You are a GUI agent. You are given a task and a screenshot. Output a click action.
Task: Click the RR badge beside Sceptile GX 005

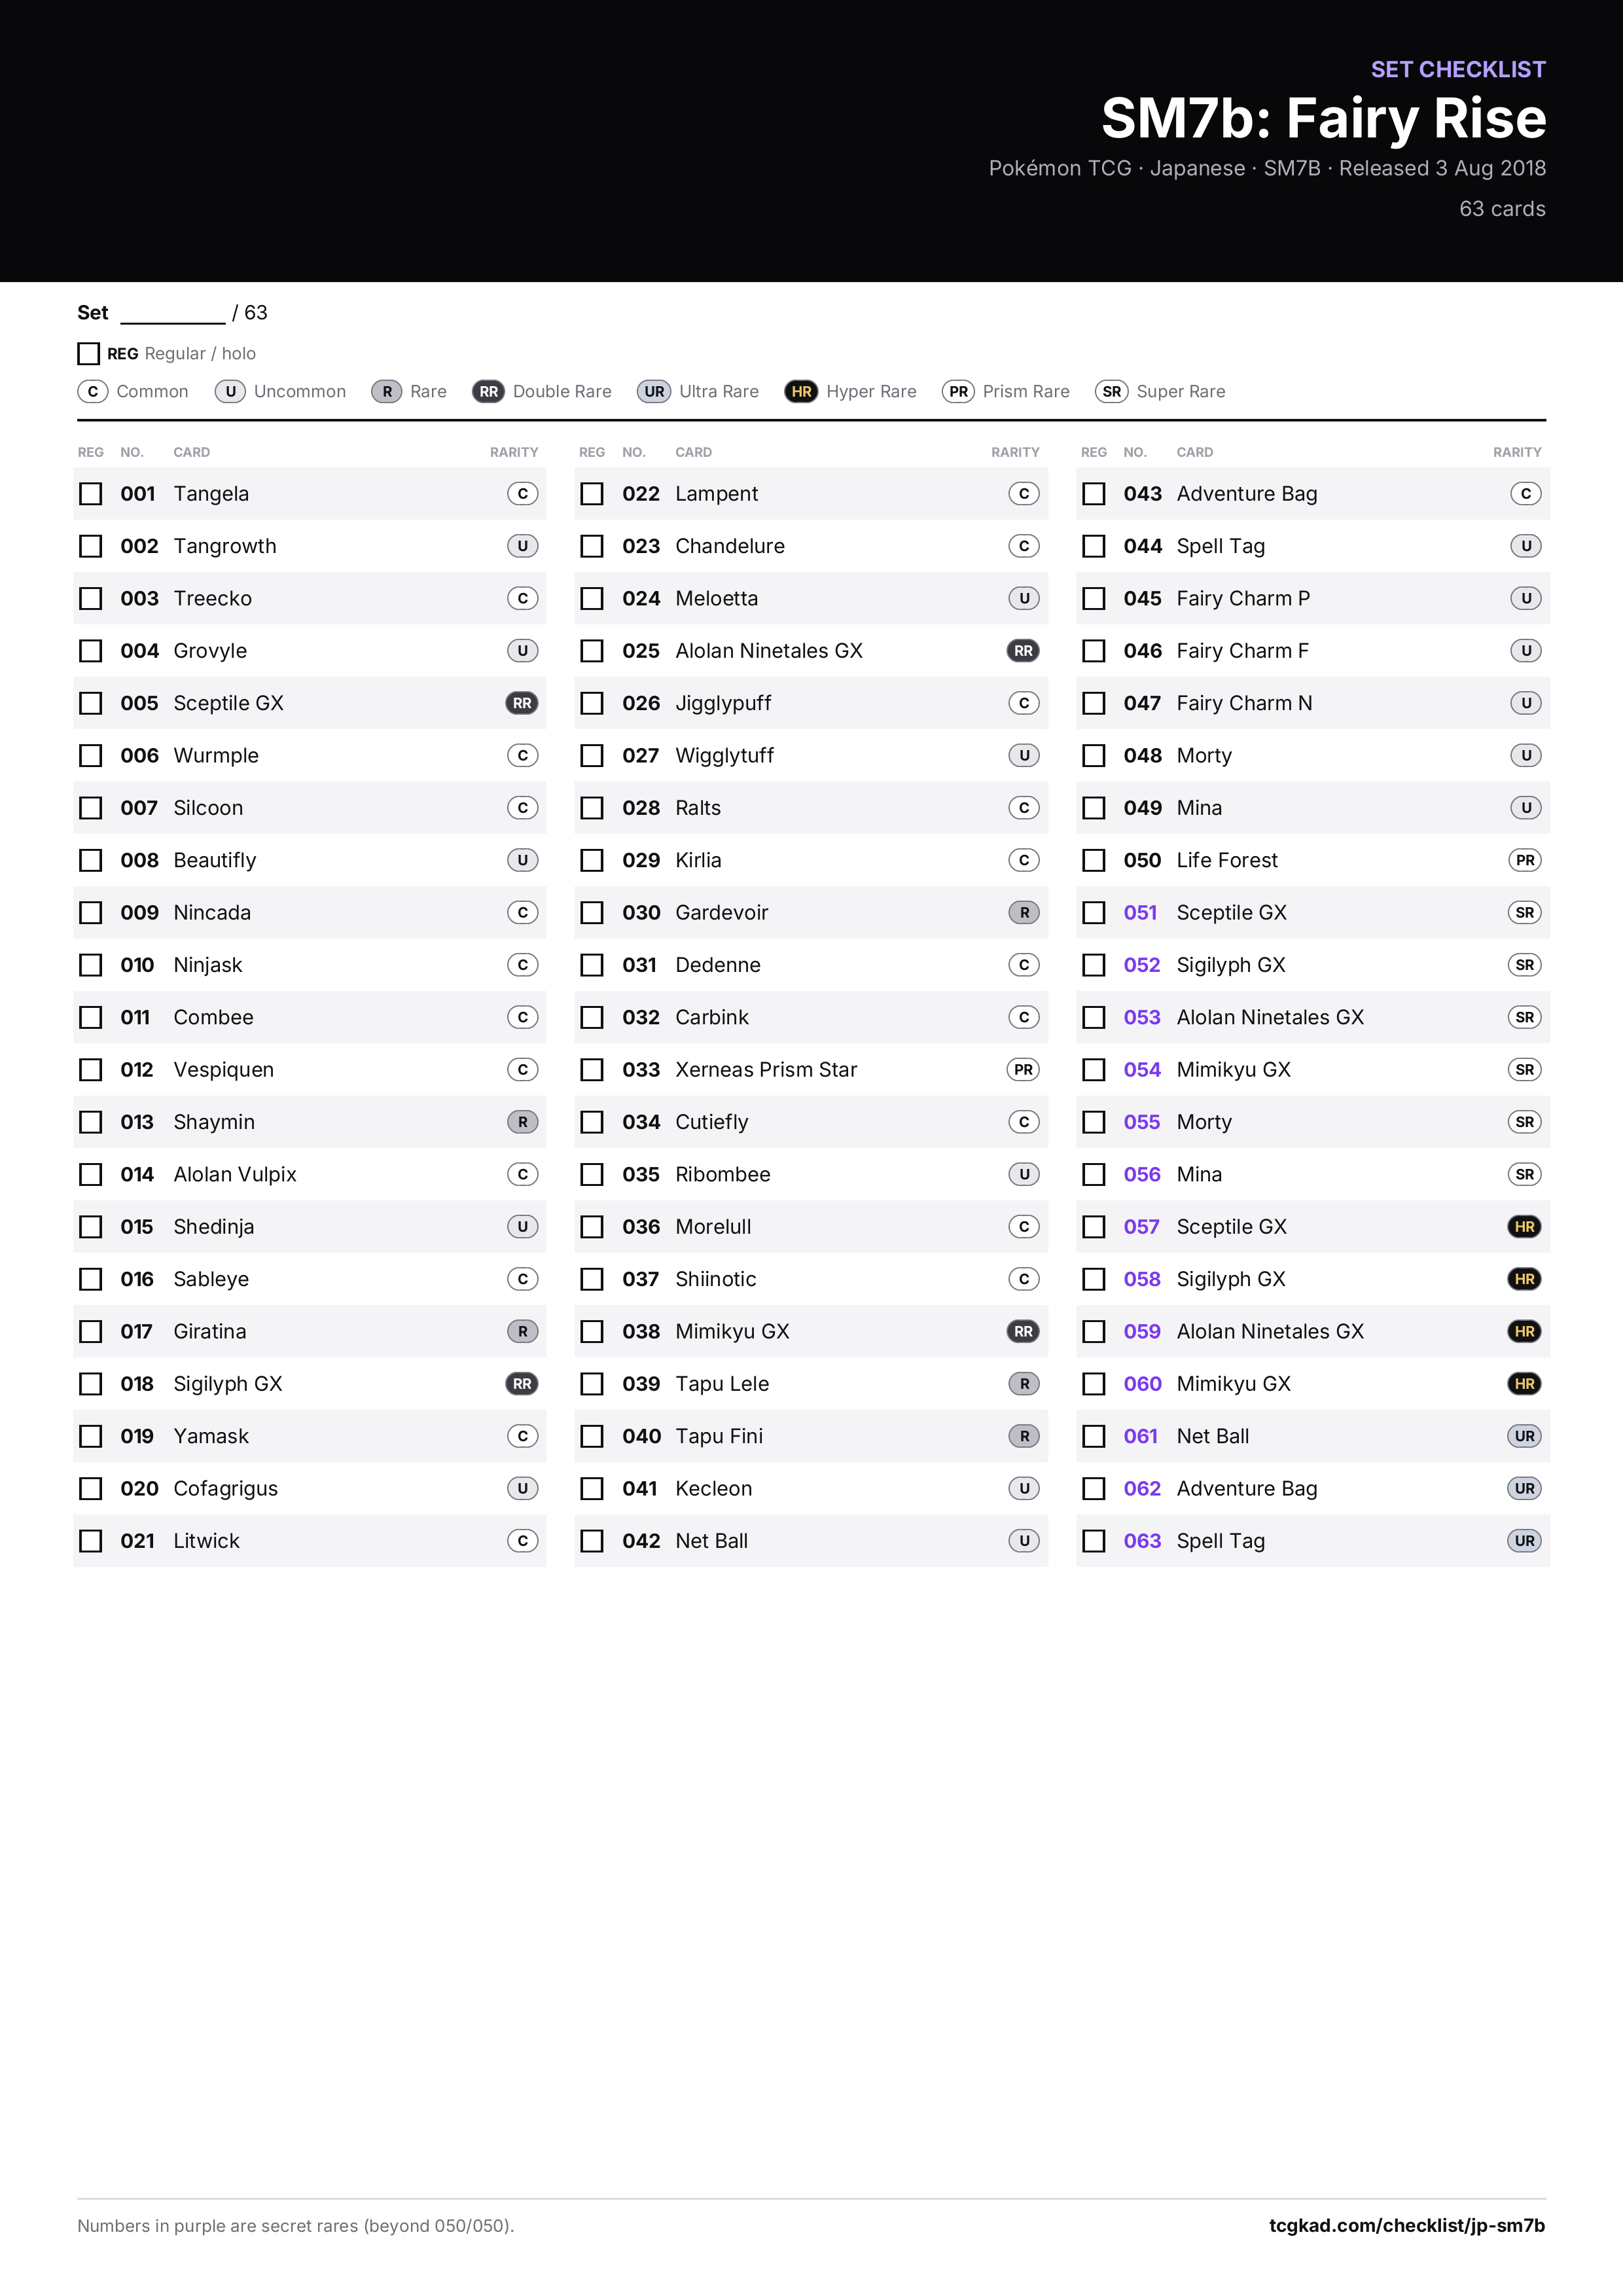click(522, 703)
